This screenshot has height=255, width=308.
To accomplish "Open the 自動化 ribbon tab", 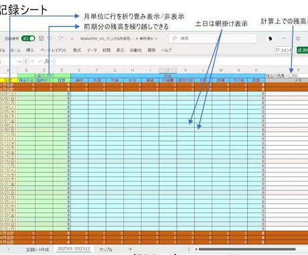I will click(136, 50).
